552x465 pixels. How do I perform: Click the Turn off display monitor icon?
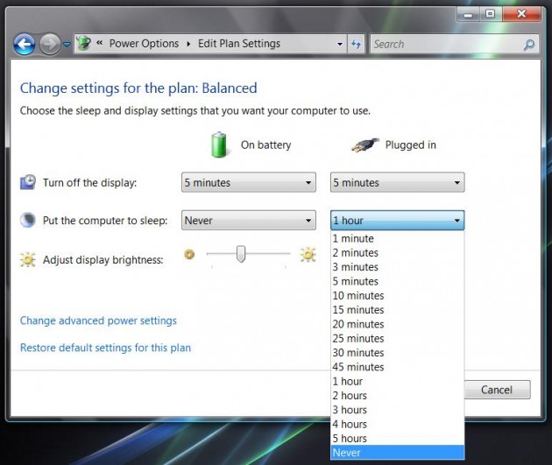coord(28,182)
